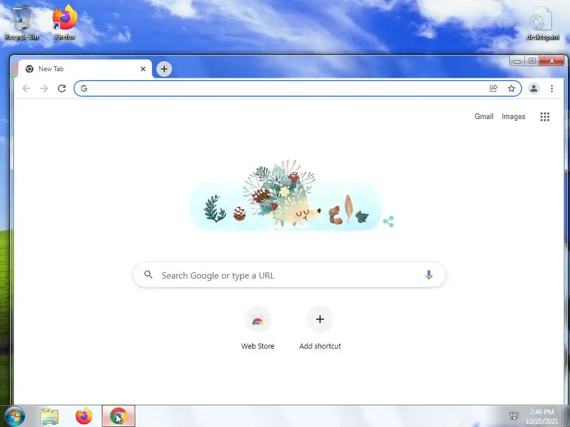
Task: Share the doodle using share icon
Action: [388, 221]
